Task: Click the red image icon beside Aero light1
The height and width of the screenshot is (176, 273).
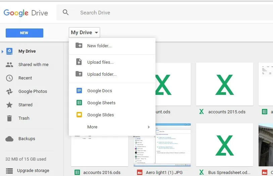Action: tap(140, 172)
